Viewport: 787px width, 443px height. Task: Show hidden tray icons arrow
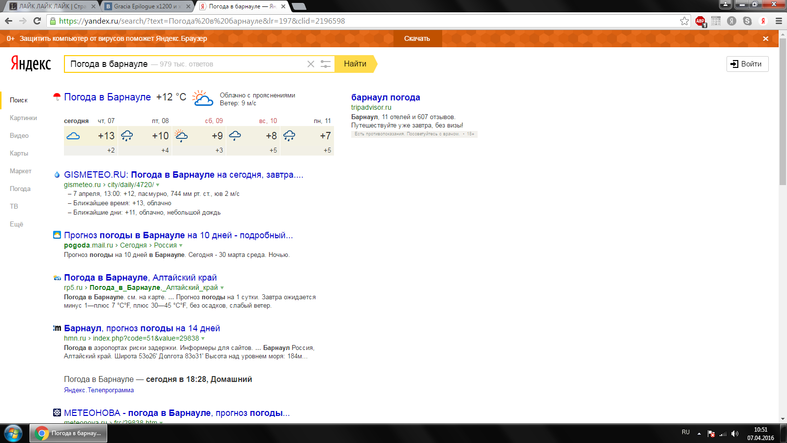click(x=699, y=434)
